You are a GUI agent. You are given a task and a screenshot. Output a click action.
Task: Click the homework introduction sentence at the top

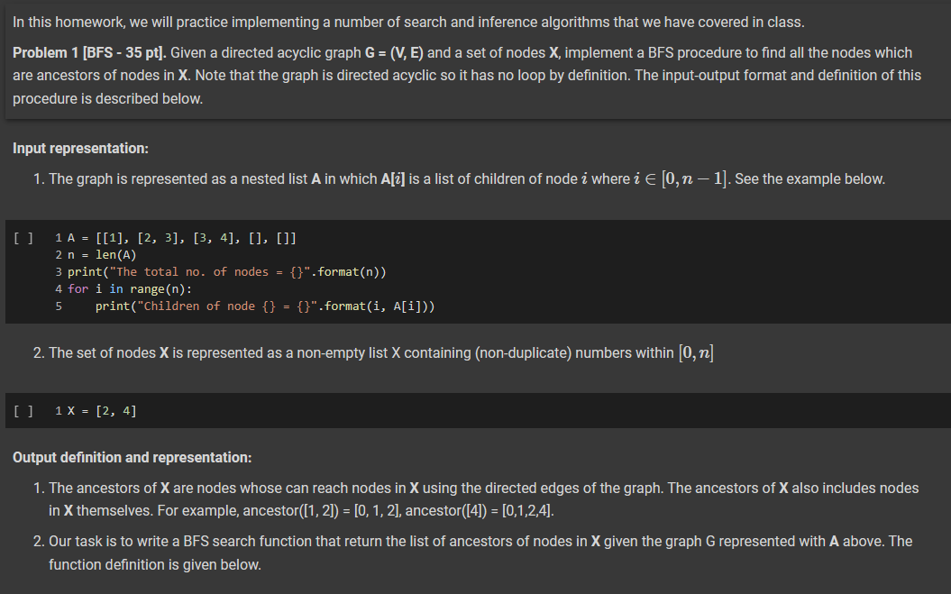tap(408, 23)
